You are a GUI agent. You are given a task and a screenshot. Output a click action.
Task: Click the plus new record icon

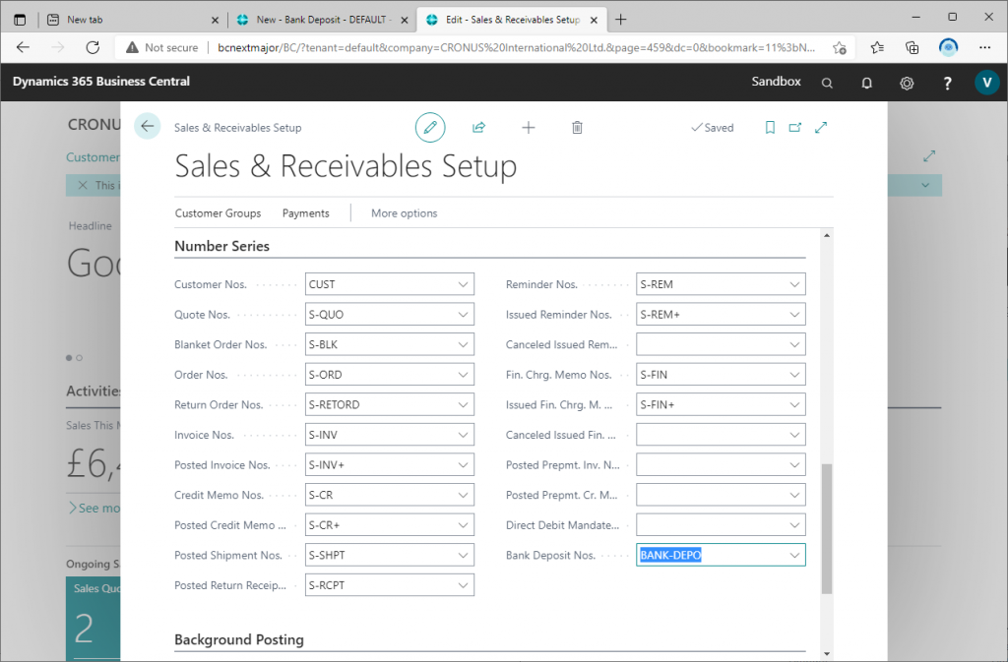(529, 127)
